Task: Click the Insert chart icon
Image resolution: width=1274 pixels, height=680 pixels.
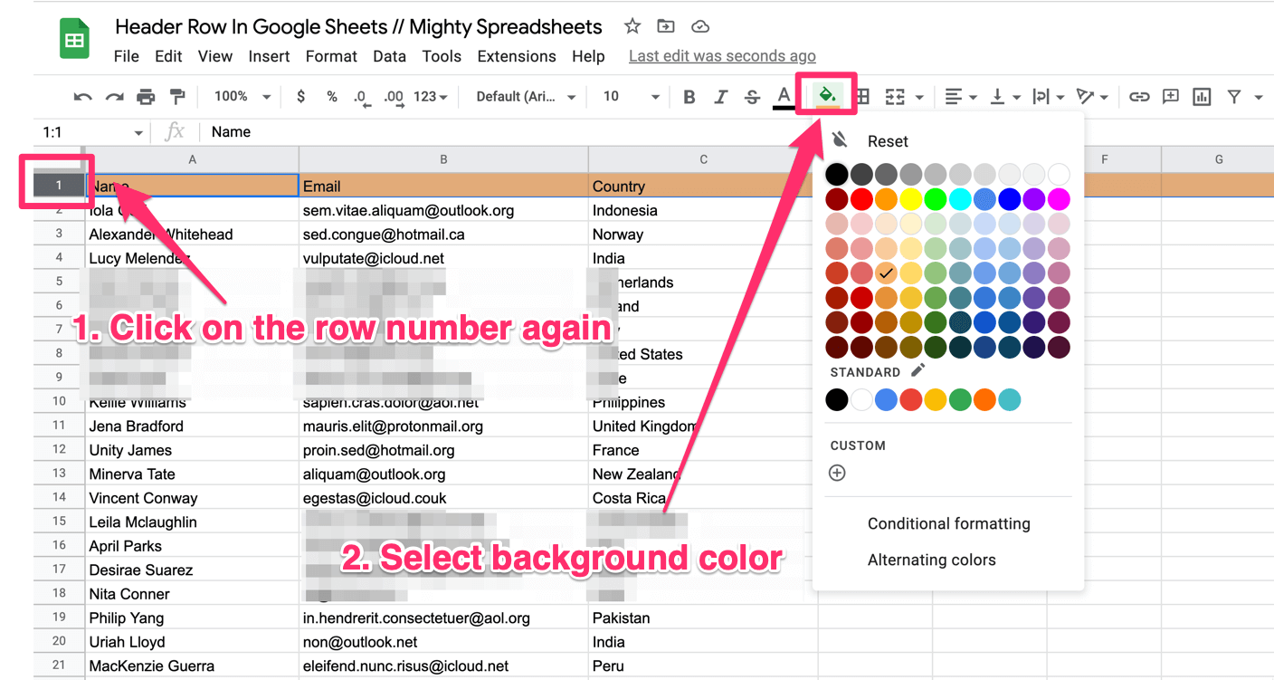Action: click(1202, 97)
